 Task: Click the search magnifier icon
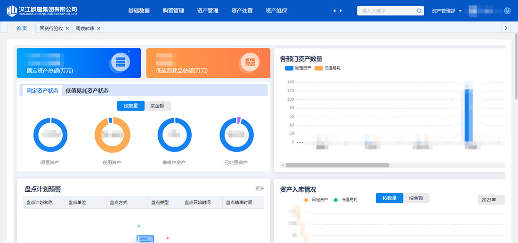(419, 11)
